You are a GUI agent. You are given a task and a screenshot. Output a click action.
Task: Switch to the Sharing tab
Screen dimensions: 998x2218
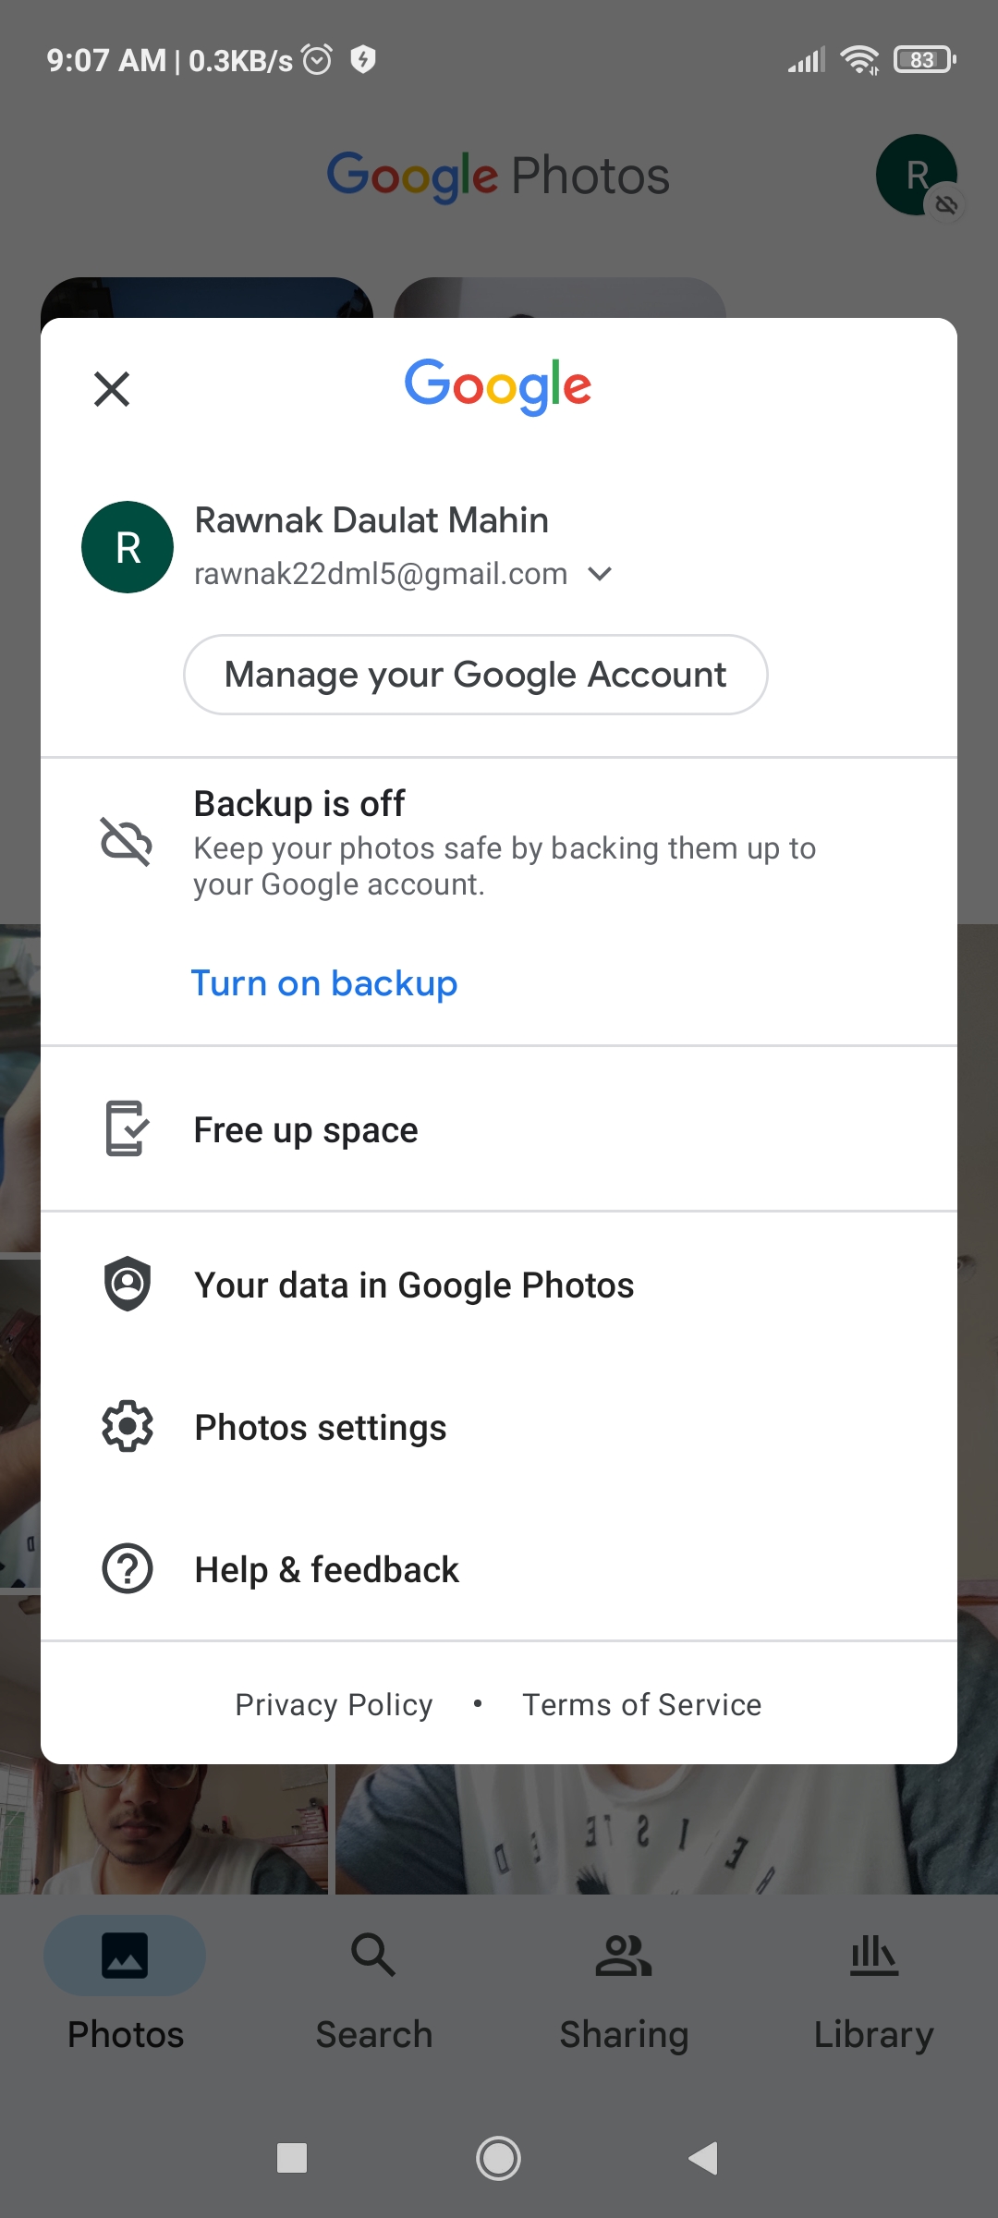[624, 1987]
